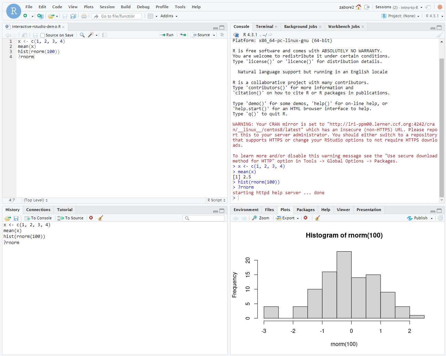
Task: Click the console vertical scrollbar thumb
Action: 442,127
